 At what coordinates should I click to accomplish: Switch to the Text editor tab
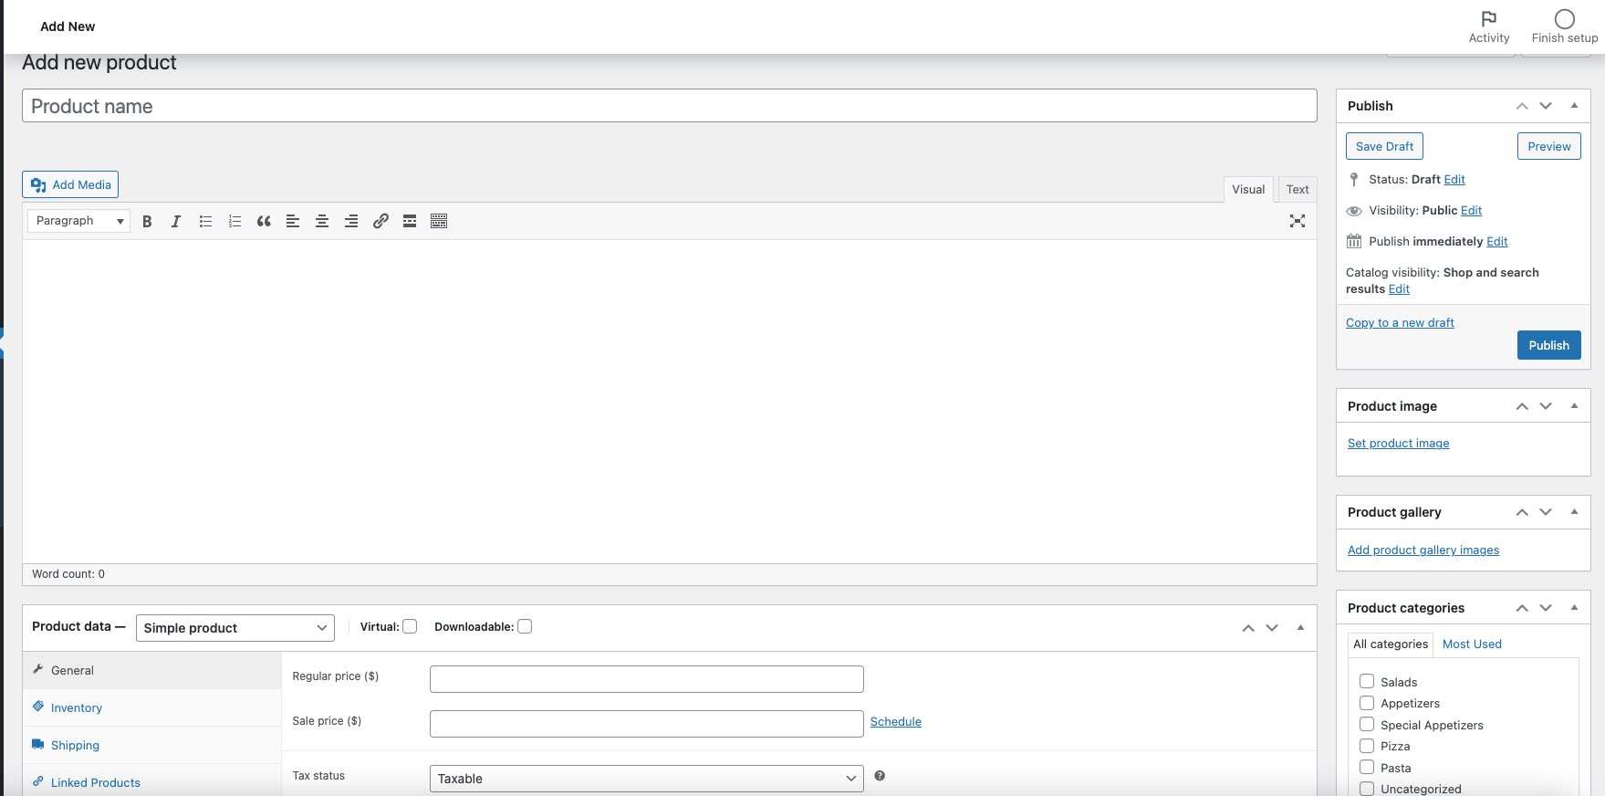(1298, 189)
